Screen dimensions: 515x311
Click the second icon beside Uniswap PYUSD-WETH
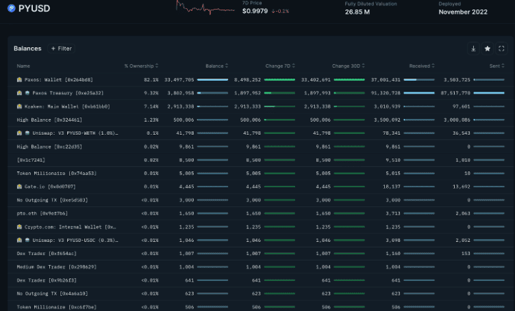(x=27, y=133)
